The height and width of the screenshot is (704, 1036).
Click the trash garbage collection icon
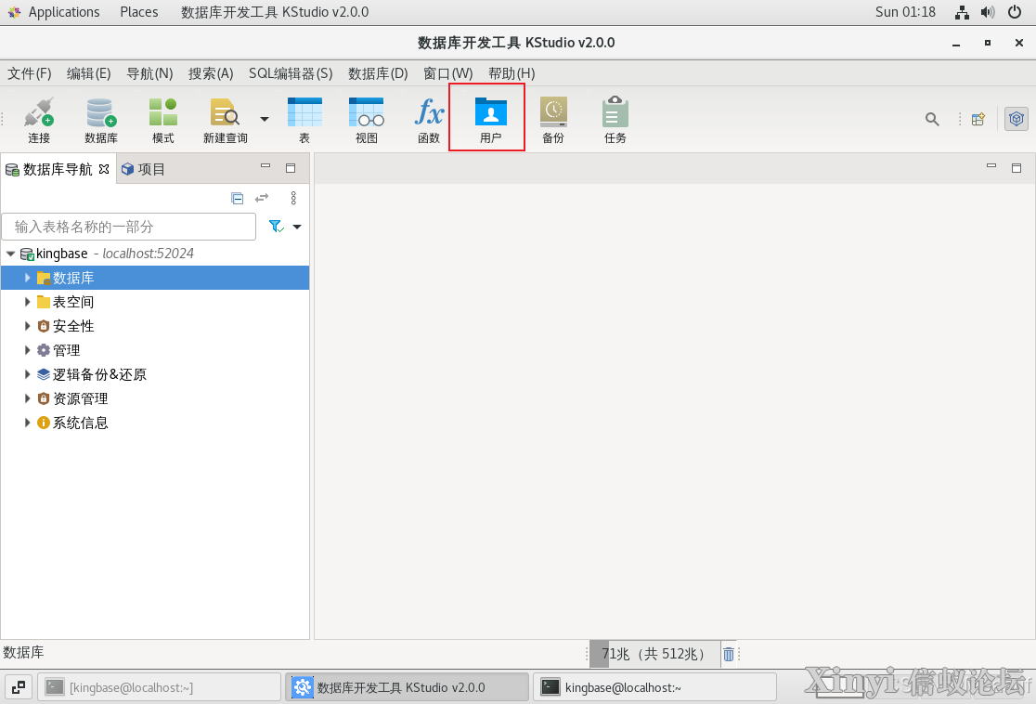[728, 654]
